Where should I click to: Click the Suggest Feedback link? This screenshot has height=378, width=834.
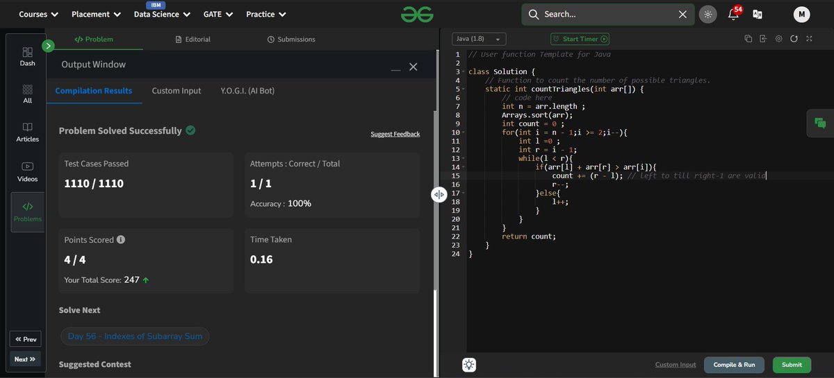395,134
